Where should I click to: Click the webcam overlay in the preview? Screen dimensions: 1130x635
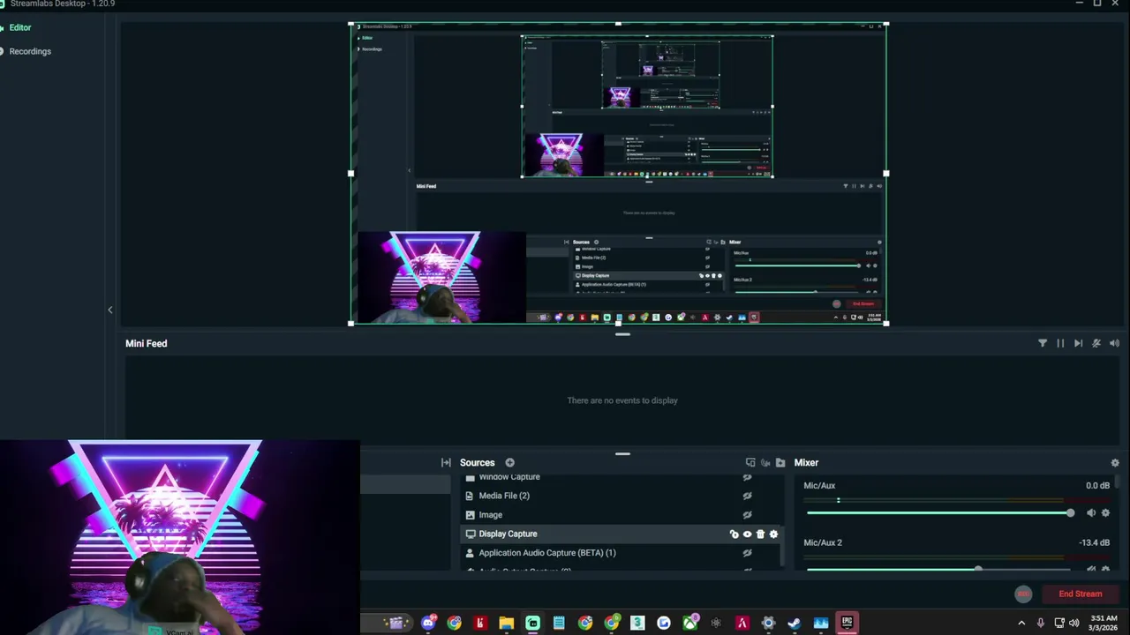pyautogui.click(x=441, y=277)
